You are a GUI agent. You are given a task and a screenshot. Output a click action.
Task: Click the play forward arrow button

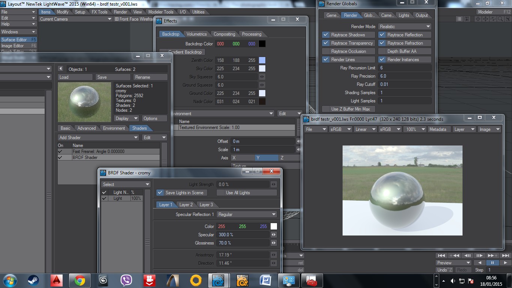click(505, 262)
